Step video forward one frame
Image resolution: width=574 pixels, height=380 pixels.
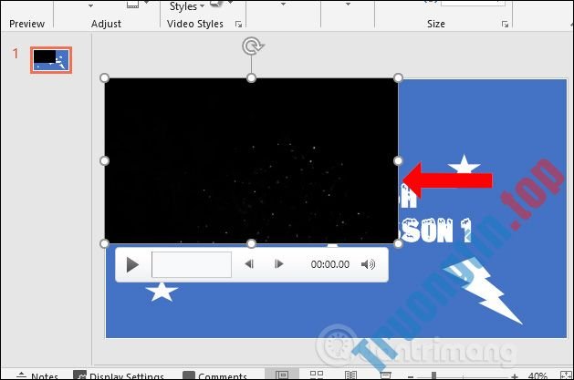click(278, 263)
